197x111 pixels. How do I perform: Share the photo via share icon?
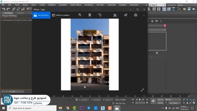[126, 15]
